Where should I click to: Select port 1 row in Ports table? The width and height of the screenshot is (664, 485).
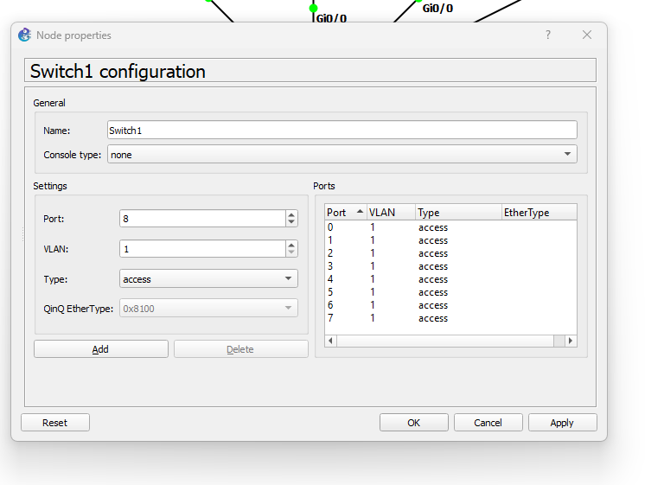[450, 240]
